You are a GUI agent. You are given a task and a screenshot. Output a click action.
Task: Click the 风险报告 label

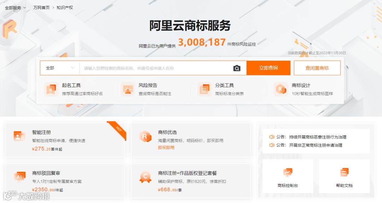[x=148, y=85]
